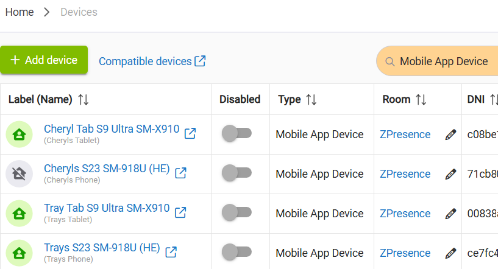Sort table by Room column arrows
The height and width of the screenshot is (269, 498).
pyautogui.click(x=421, y=100)
